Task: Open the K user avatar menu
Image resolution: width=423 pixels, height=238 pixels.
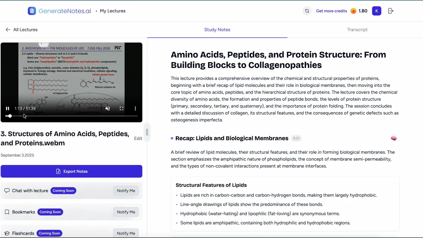Action: pos(376,11)
